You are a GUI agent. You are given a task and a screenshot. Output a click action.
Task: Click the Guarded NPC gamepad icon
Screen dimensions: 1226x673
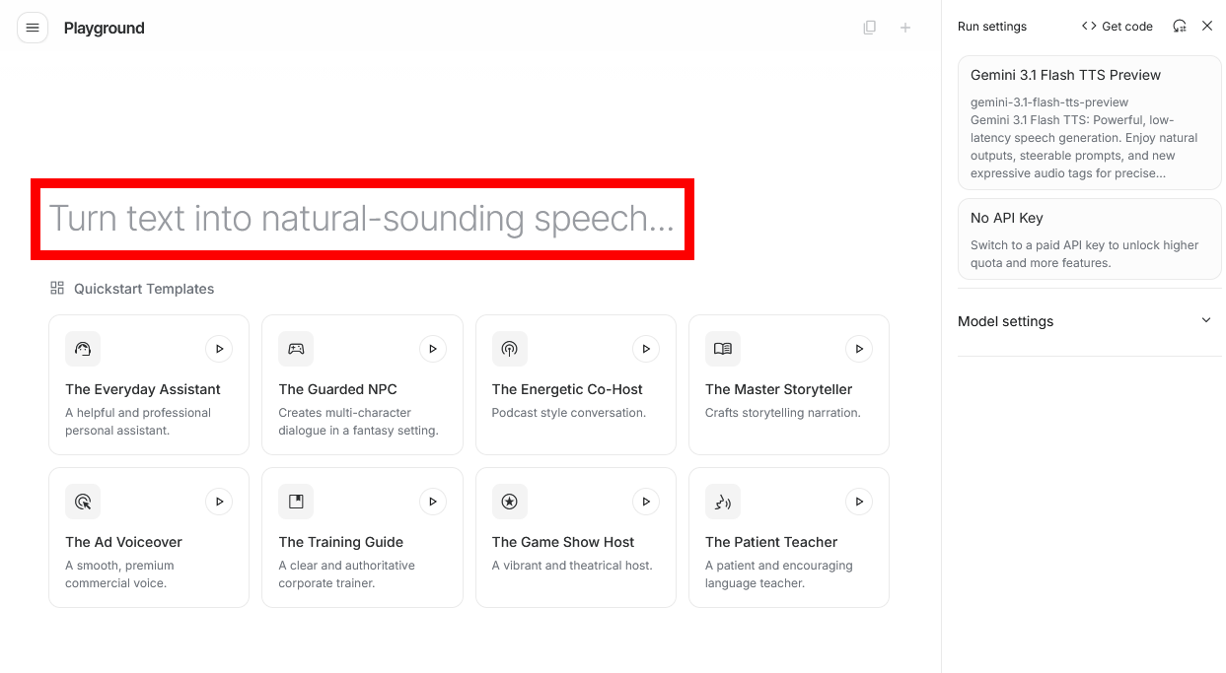pyautogui.click(x=296, y=349)
